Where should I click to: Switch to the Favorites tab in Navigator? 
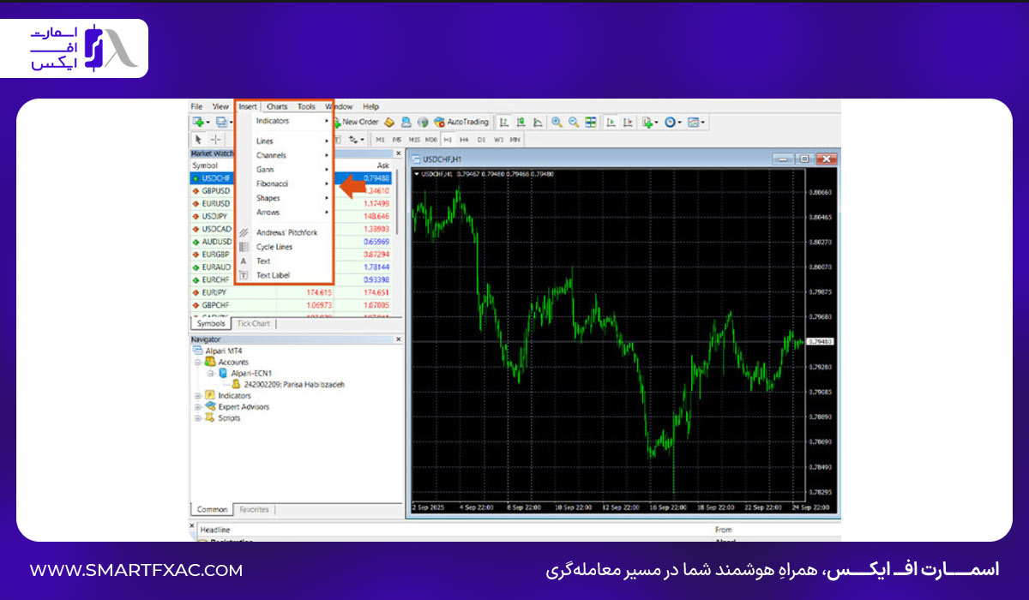pos(253,509)
